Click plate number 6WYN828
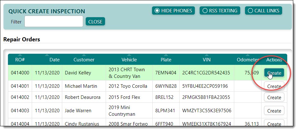 point(166,86)
